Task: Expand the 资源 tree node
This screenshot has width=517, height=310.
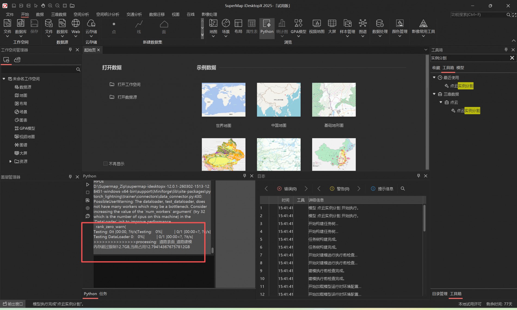Action: [10, 161]
